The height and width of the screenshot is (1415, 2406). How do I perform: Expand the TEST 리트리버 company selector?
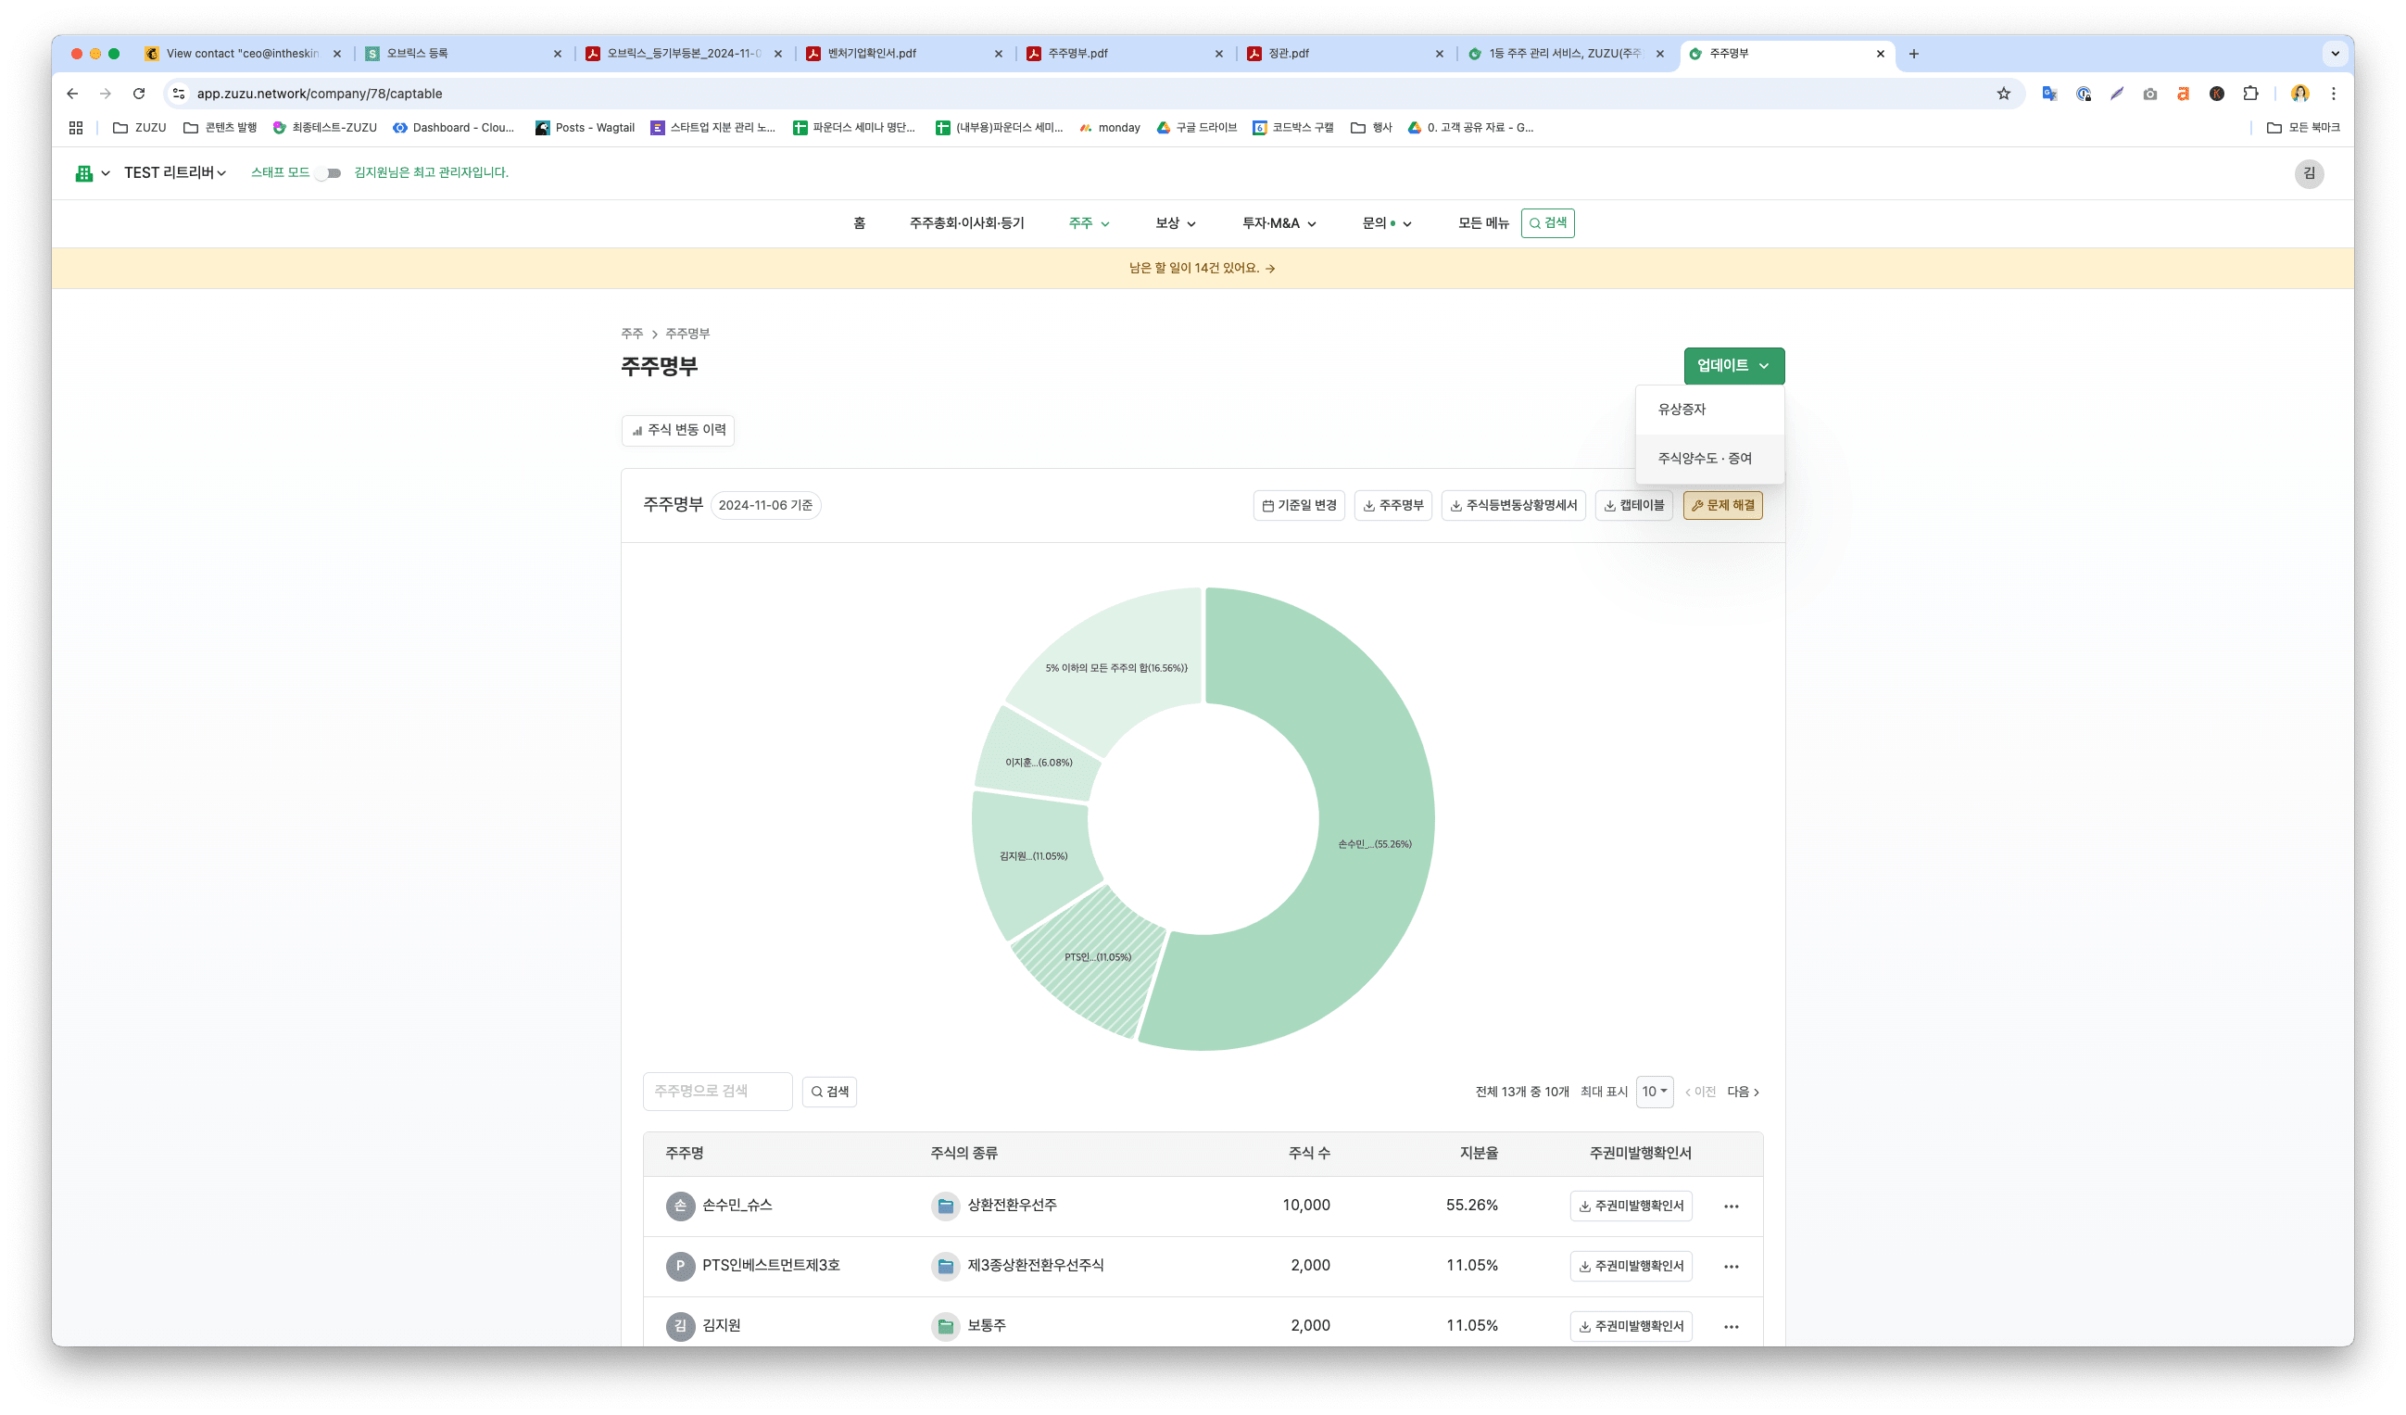tap(176, 172)
